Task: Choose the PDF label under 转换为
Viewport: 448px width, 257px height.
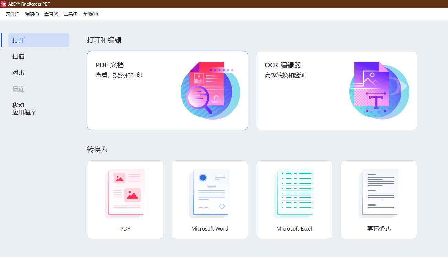Action: (x=125, y=228)
